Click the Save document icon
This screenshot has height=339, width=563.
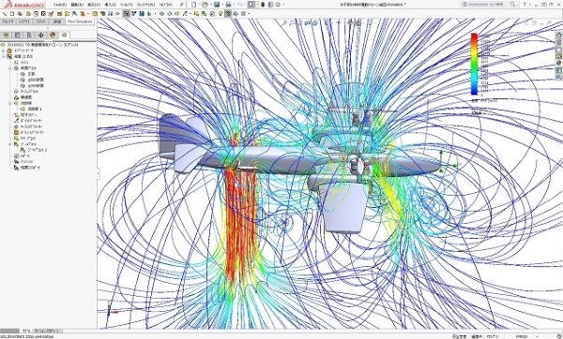coord(217,5)
